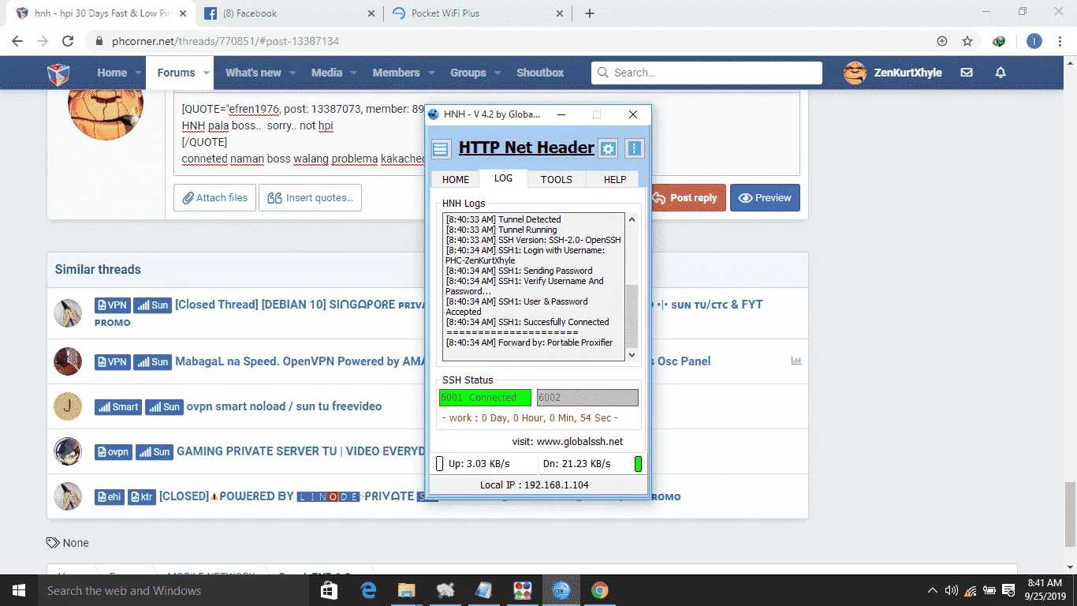This screenshot has width=1077, height=606.
Task: Bookmark this page with the star
Action: [967, 41]
